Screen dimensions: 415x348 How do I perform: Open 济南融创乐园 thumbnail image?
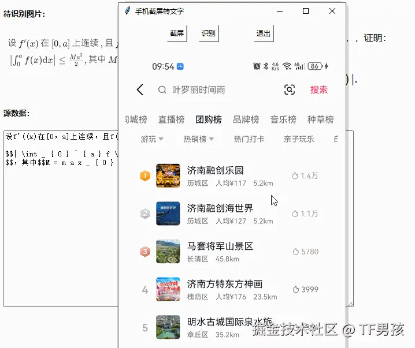(x=168, y=175)
